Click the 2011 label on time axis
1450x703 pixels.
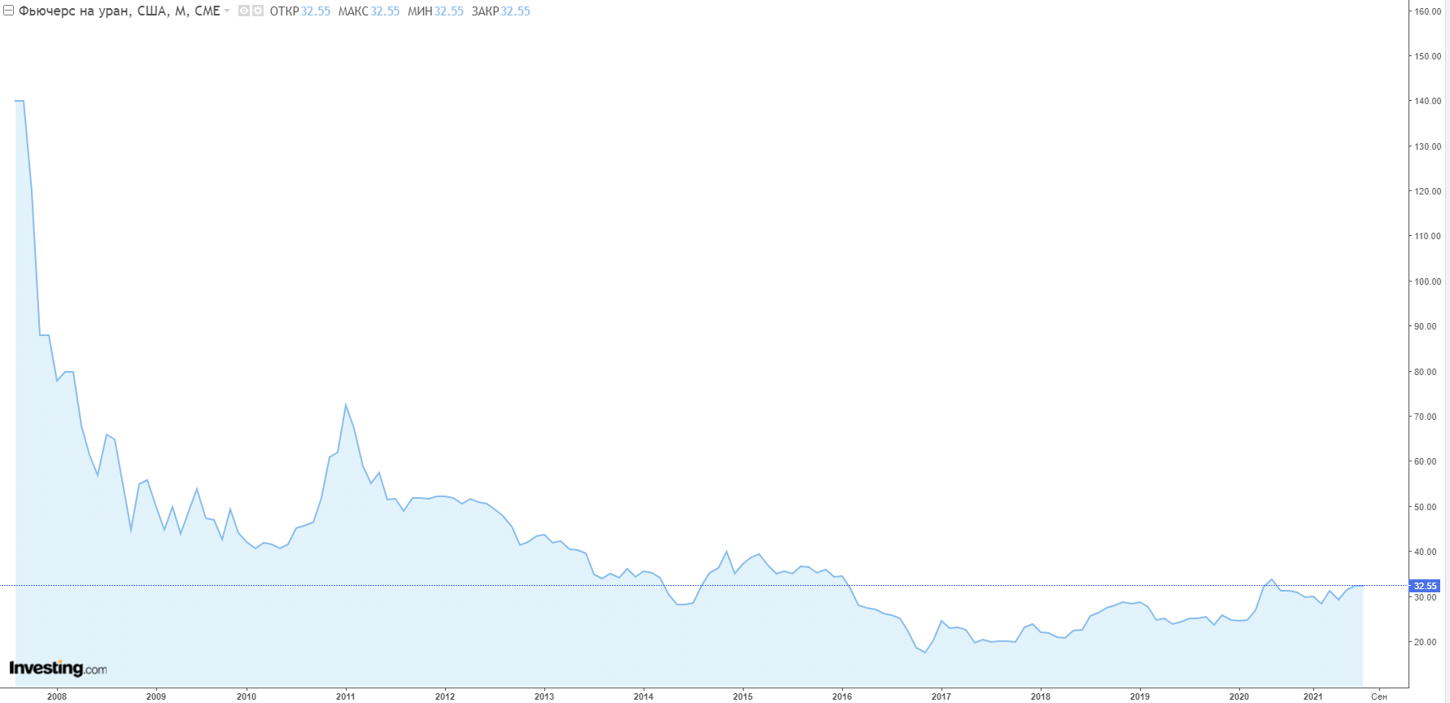click(346, 696)
